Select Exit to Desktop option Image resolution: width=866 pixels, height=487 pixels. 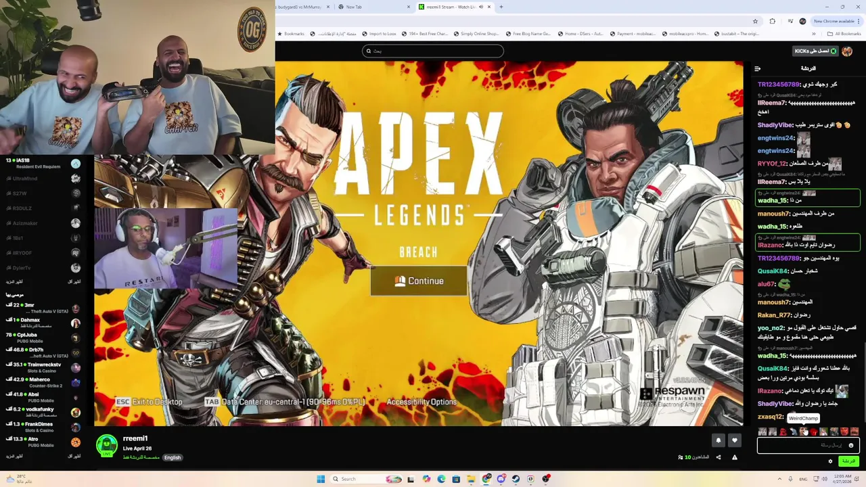tap(149, 402)
